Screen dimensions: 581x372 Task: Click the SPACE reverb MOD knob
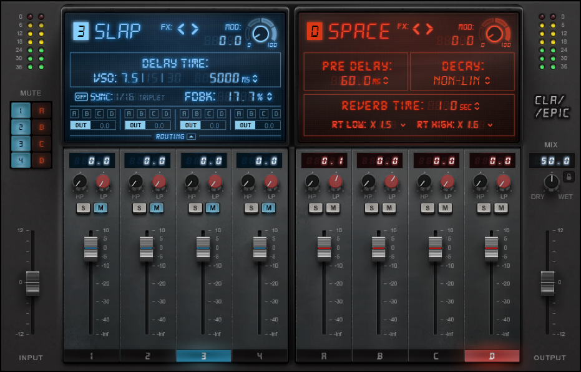pyautogui.click(x=494, y=34)
